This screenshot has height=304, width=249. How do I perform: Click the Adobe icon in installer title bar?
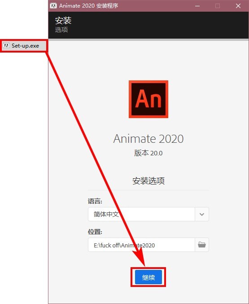(x=53, y=6)
